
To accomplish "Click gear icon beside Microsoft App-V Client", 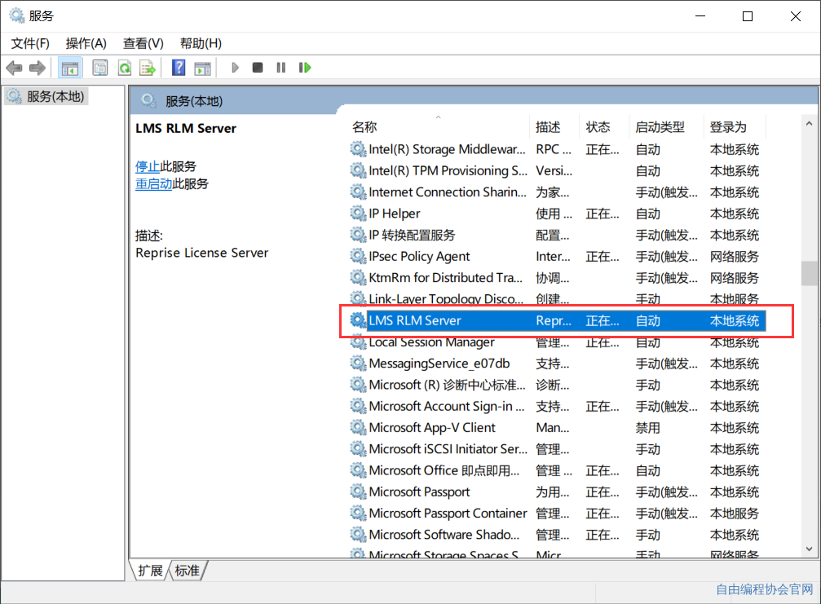I will [358, 428].
